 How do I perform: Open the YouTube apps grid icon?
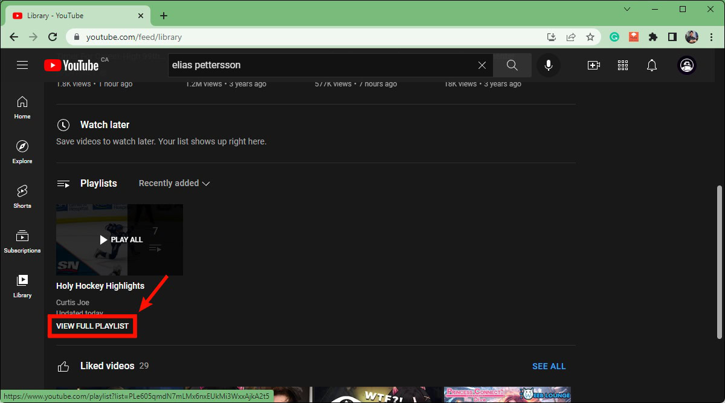pyautogui.click(x=623, y=65)
